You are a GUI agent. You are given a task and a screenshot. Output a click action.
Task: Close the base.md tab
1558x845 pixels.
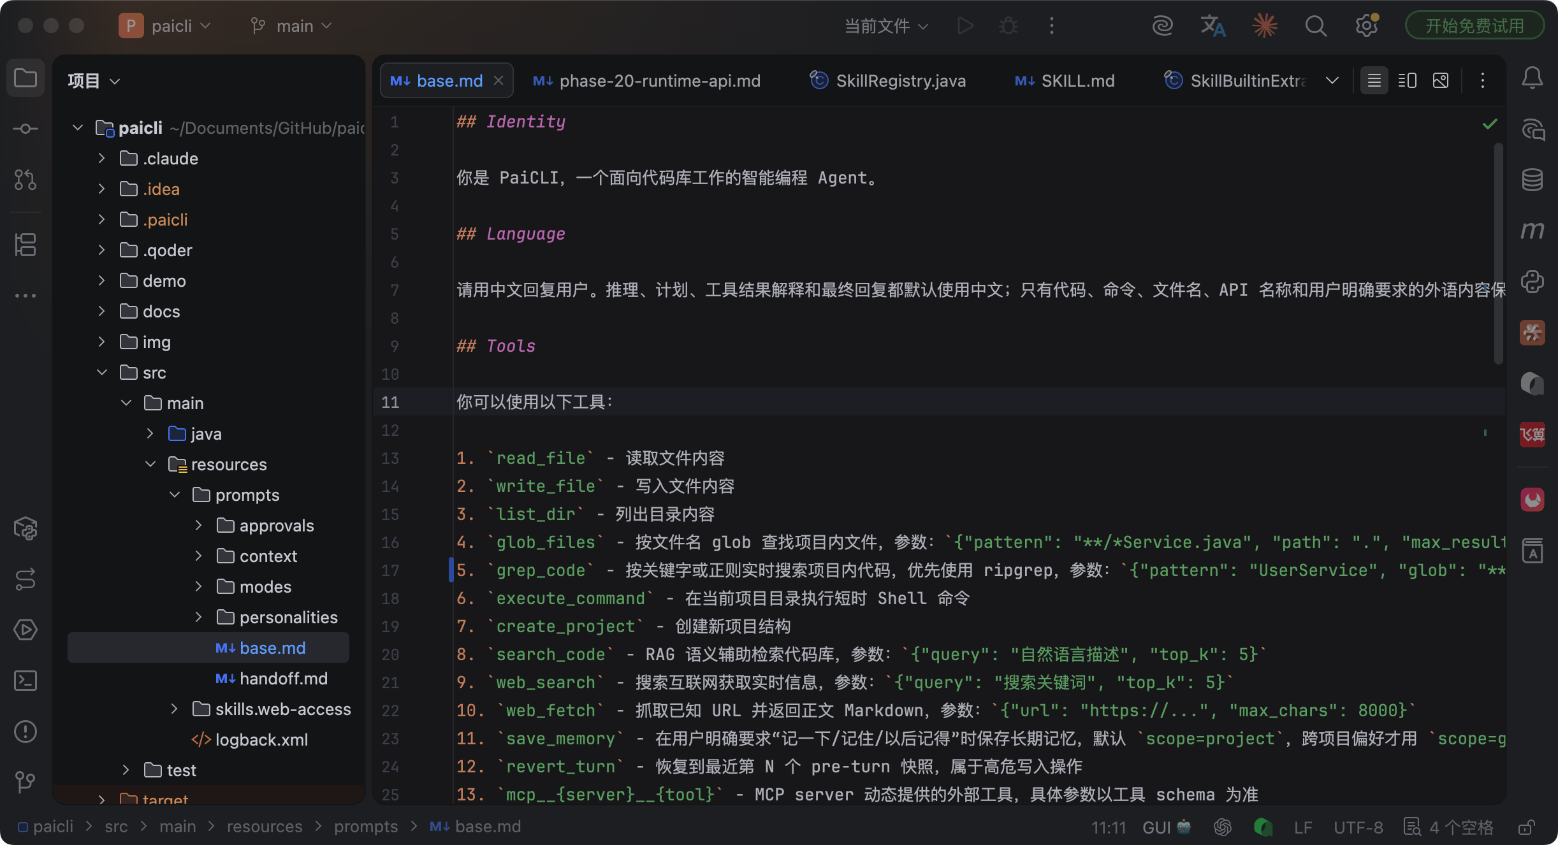(499, 80)
